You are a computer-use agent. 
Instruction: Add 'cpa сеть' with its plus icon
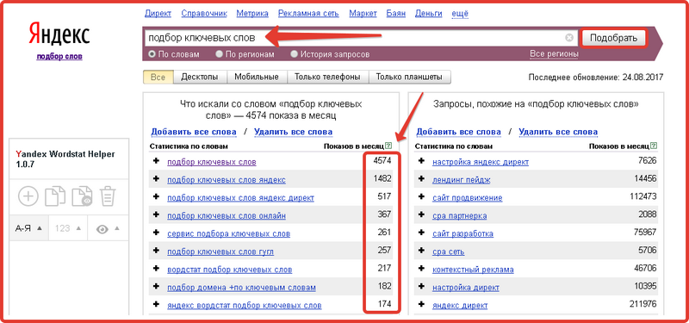[x=421, y=251]
